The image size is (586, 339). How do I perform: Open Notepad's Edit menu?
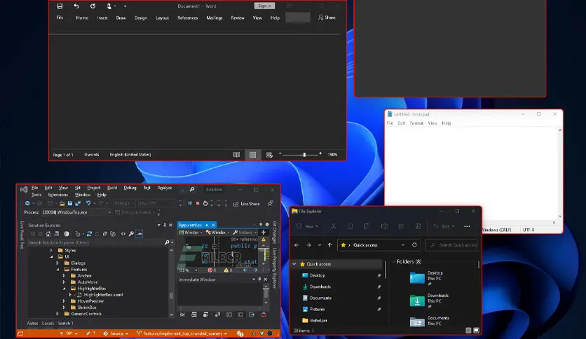[402, 123]
